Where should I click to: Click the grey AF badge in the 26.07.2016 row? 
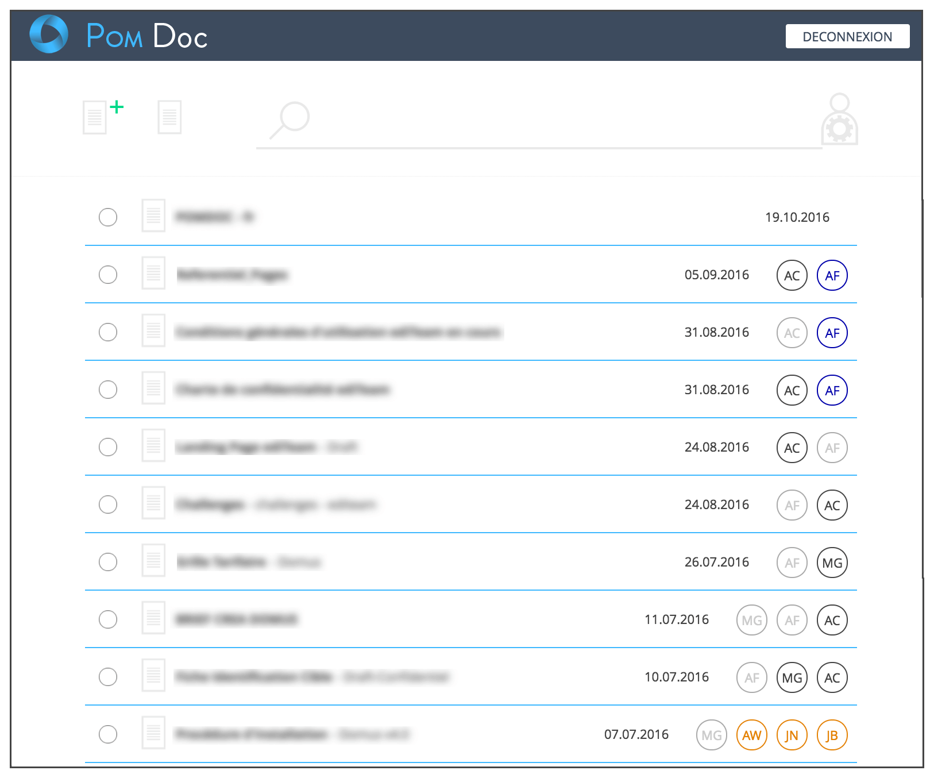[x=792, y=563]
